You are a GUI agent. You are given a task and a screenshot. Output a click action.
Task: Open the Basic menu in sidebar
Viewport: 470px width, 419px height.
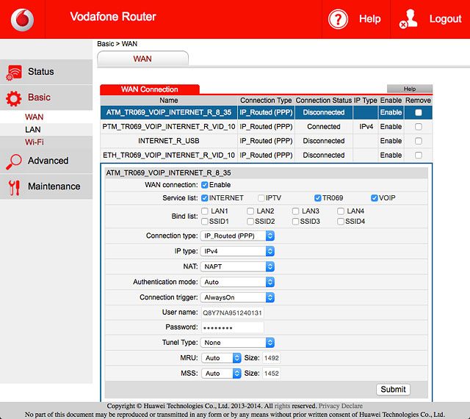pos(46,98)
